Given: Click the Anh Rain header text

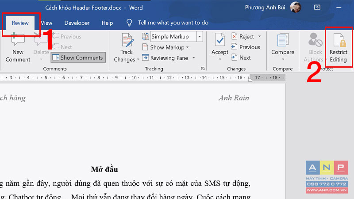Looking at the screenshot, I should coord(234,98).
